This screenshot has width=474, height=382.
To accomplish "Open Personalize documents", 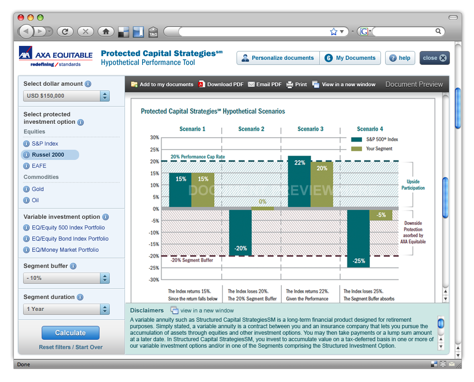I will [278, 58].
